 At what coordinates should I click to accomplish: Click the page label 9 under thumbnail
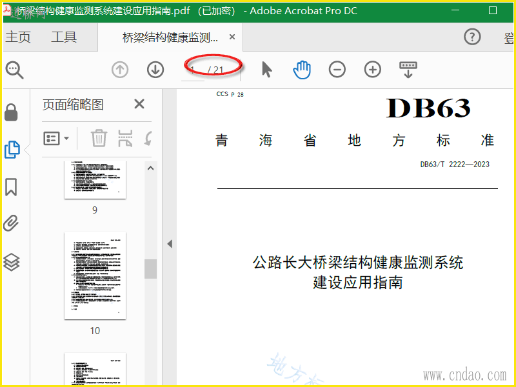tap(95, 210)
